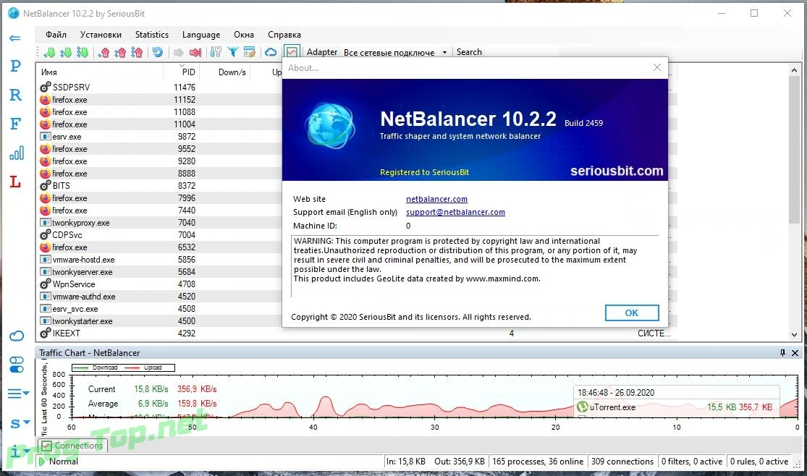Click the process list scroll up arrow
The height and width of the screenshot is (476, 807).
(794, 70)
